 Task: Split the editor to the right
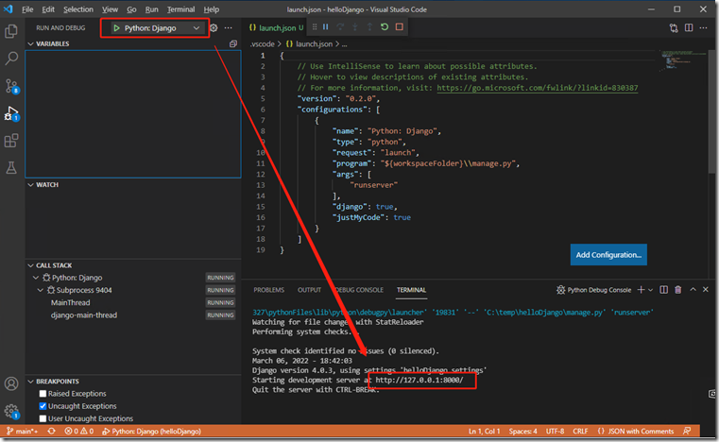[x=689, y=28]
